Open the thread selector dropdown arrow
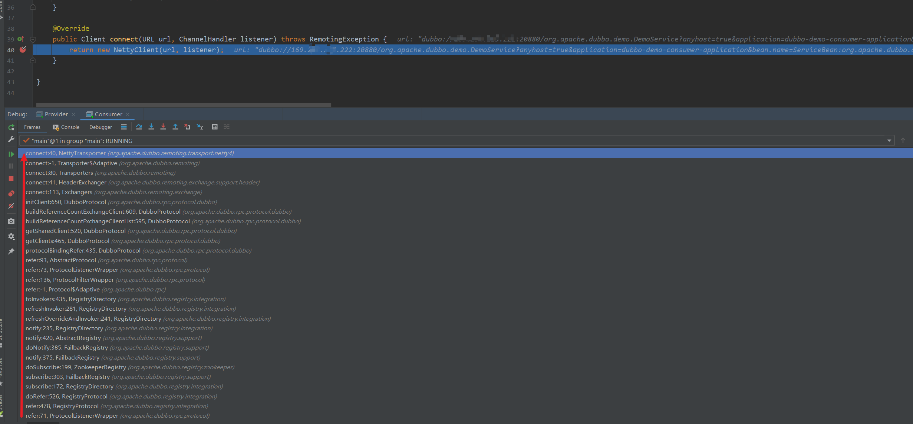The height and width of the screenshot is (424, 913). tap(889, 141)
